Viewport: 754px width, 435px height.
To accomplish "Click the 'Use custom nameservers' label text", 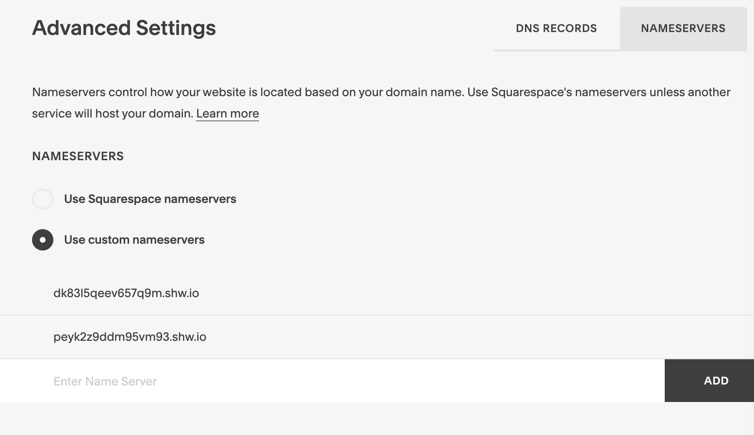I will pyautogui.click(x=134, y=240).
